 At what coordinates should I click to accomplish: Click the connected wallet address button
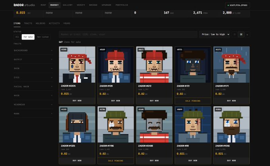coord(237,5)
